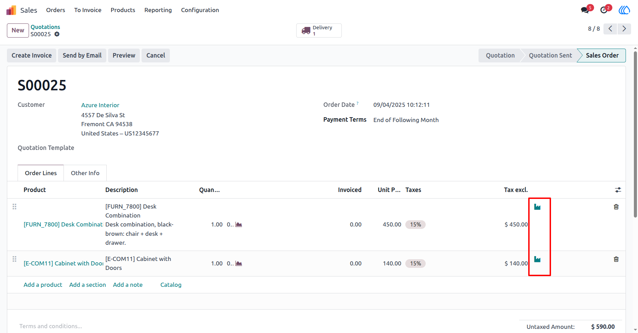The width and height of the screenshot is (638, 333).
Task: Open Delivery smart button with truck icon
Action: [x=319, y=30]
